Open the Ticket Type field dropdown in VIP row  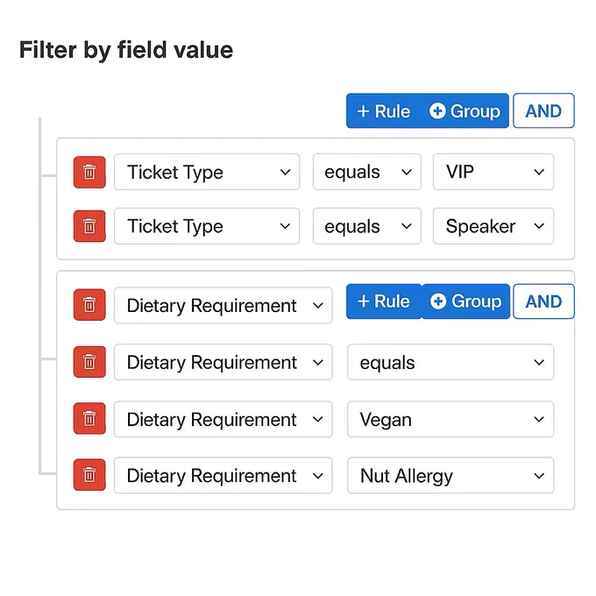(207, 172)
